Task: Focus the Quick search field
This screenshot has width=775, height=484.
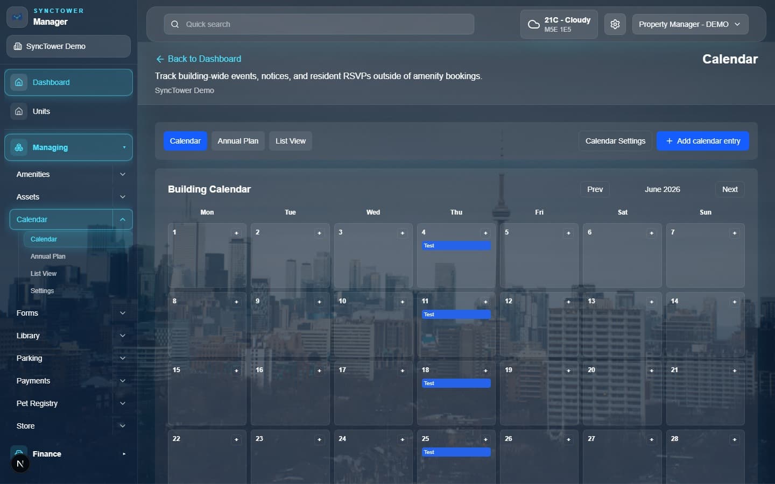Action: (x=319, y=24)
